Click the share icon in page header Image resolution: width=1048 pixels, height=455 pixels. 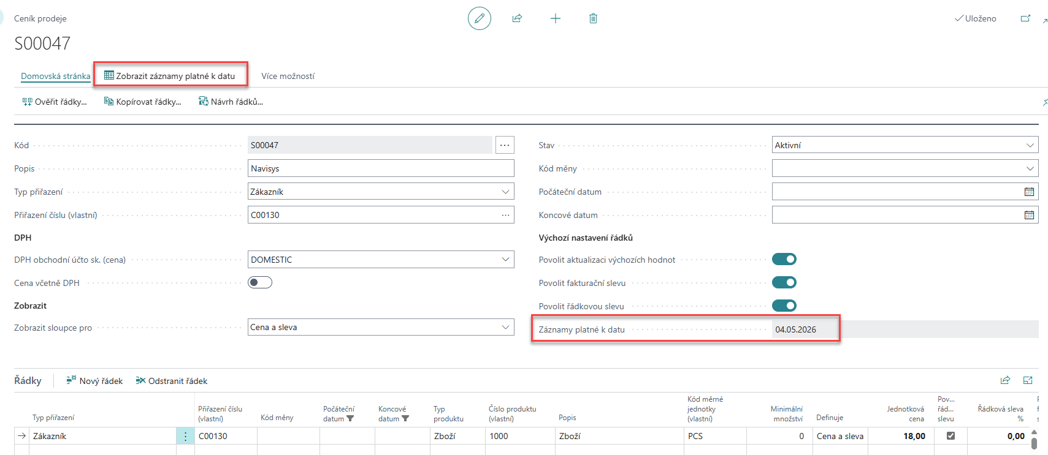(517, 18)
